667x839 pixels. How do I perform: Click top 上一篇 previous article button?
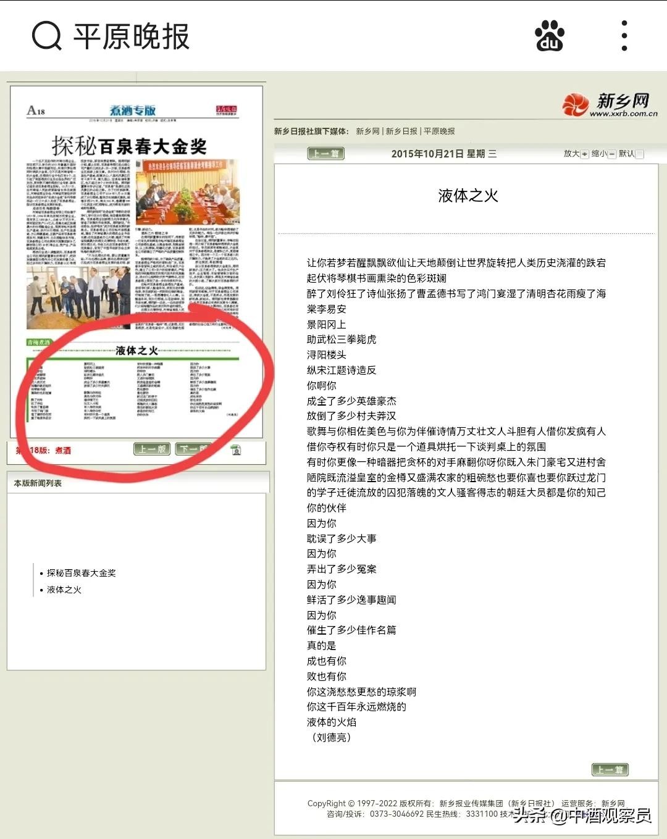pyautogui.click(x=325, y=154)
